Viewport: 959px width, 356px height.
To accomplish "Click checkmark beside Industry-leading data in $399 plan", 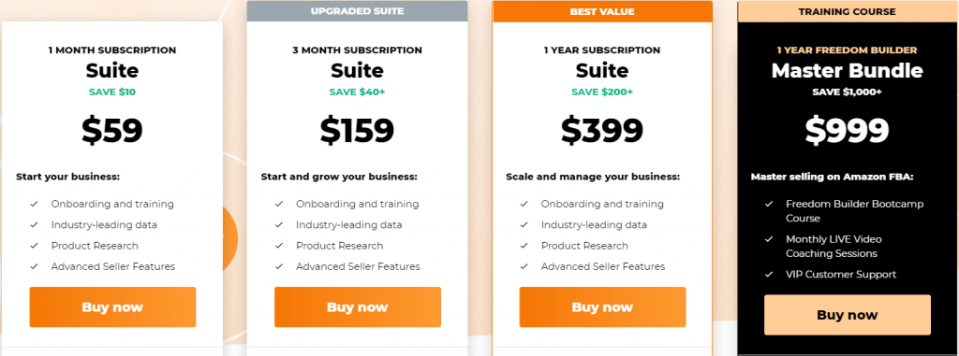I will [524, 224].
